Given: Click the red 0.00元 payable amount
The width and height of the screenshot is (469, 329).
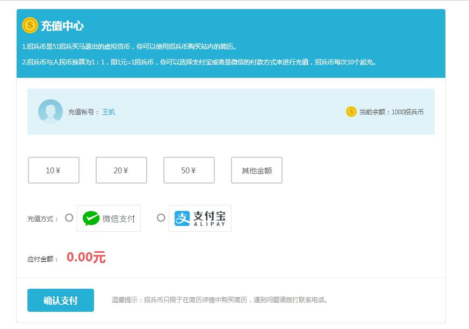Looking at the screenshot, I should (x=86, y=258).
